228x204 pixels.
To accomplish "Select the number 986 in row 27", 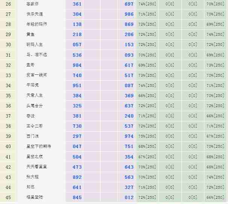I will click(x=129, y=14).
